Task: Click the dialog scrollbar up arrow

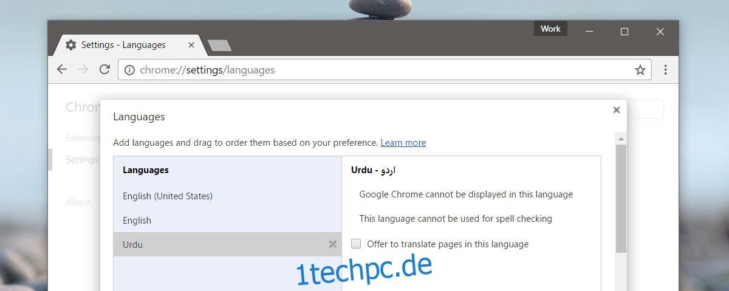Action: 621,139
